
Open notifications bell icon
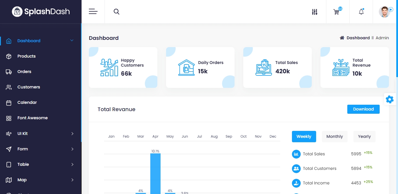click(361, 12)
